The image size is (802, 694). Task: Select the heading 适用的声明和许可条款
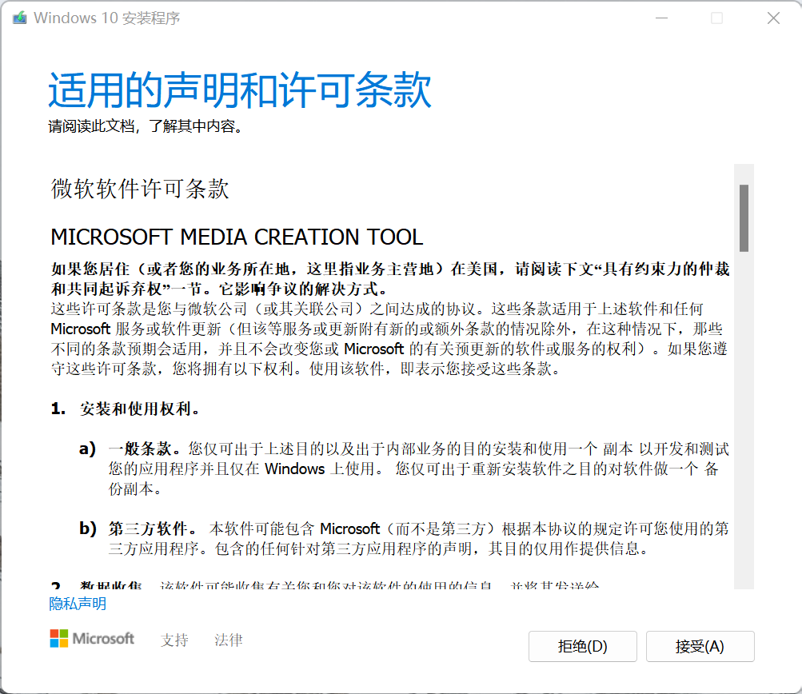coord(239,90)
